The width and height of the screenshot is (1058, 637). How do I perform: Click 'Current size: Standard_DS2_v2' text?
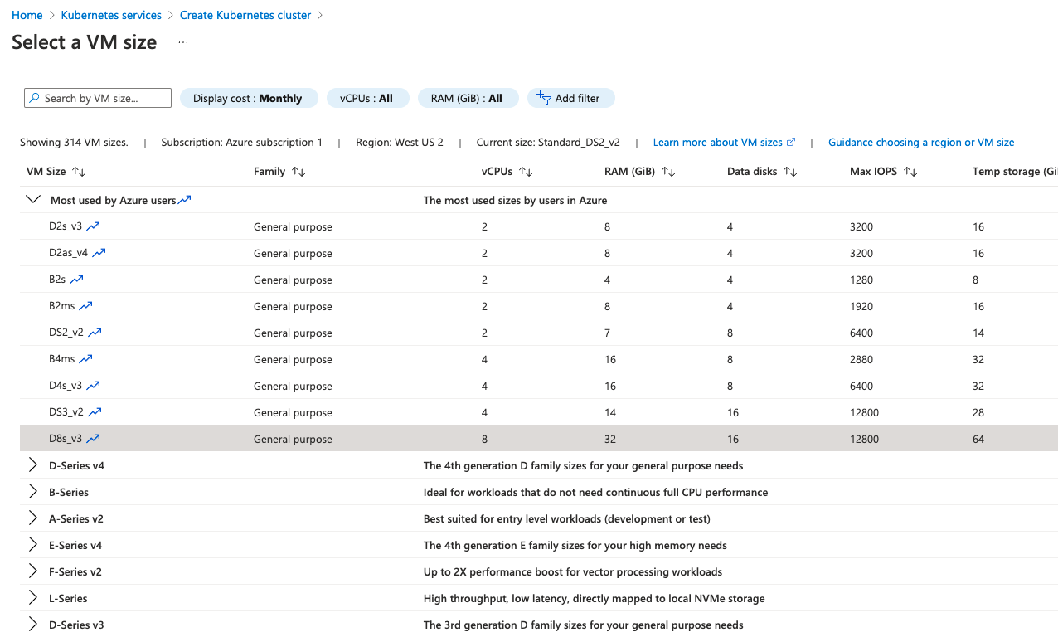click(548, 142)
